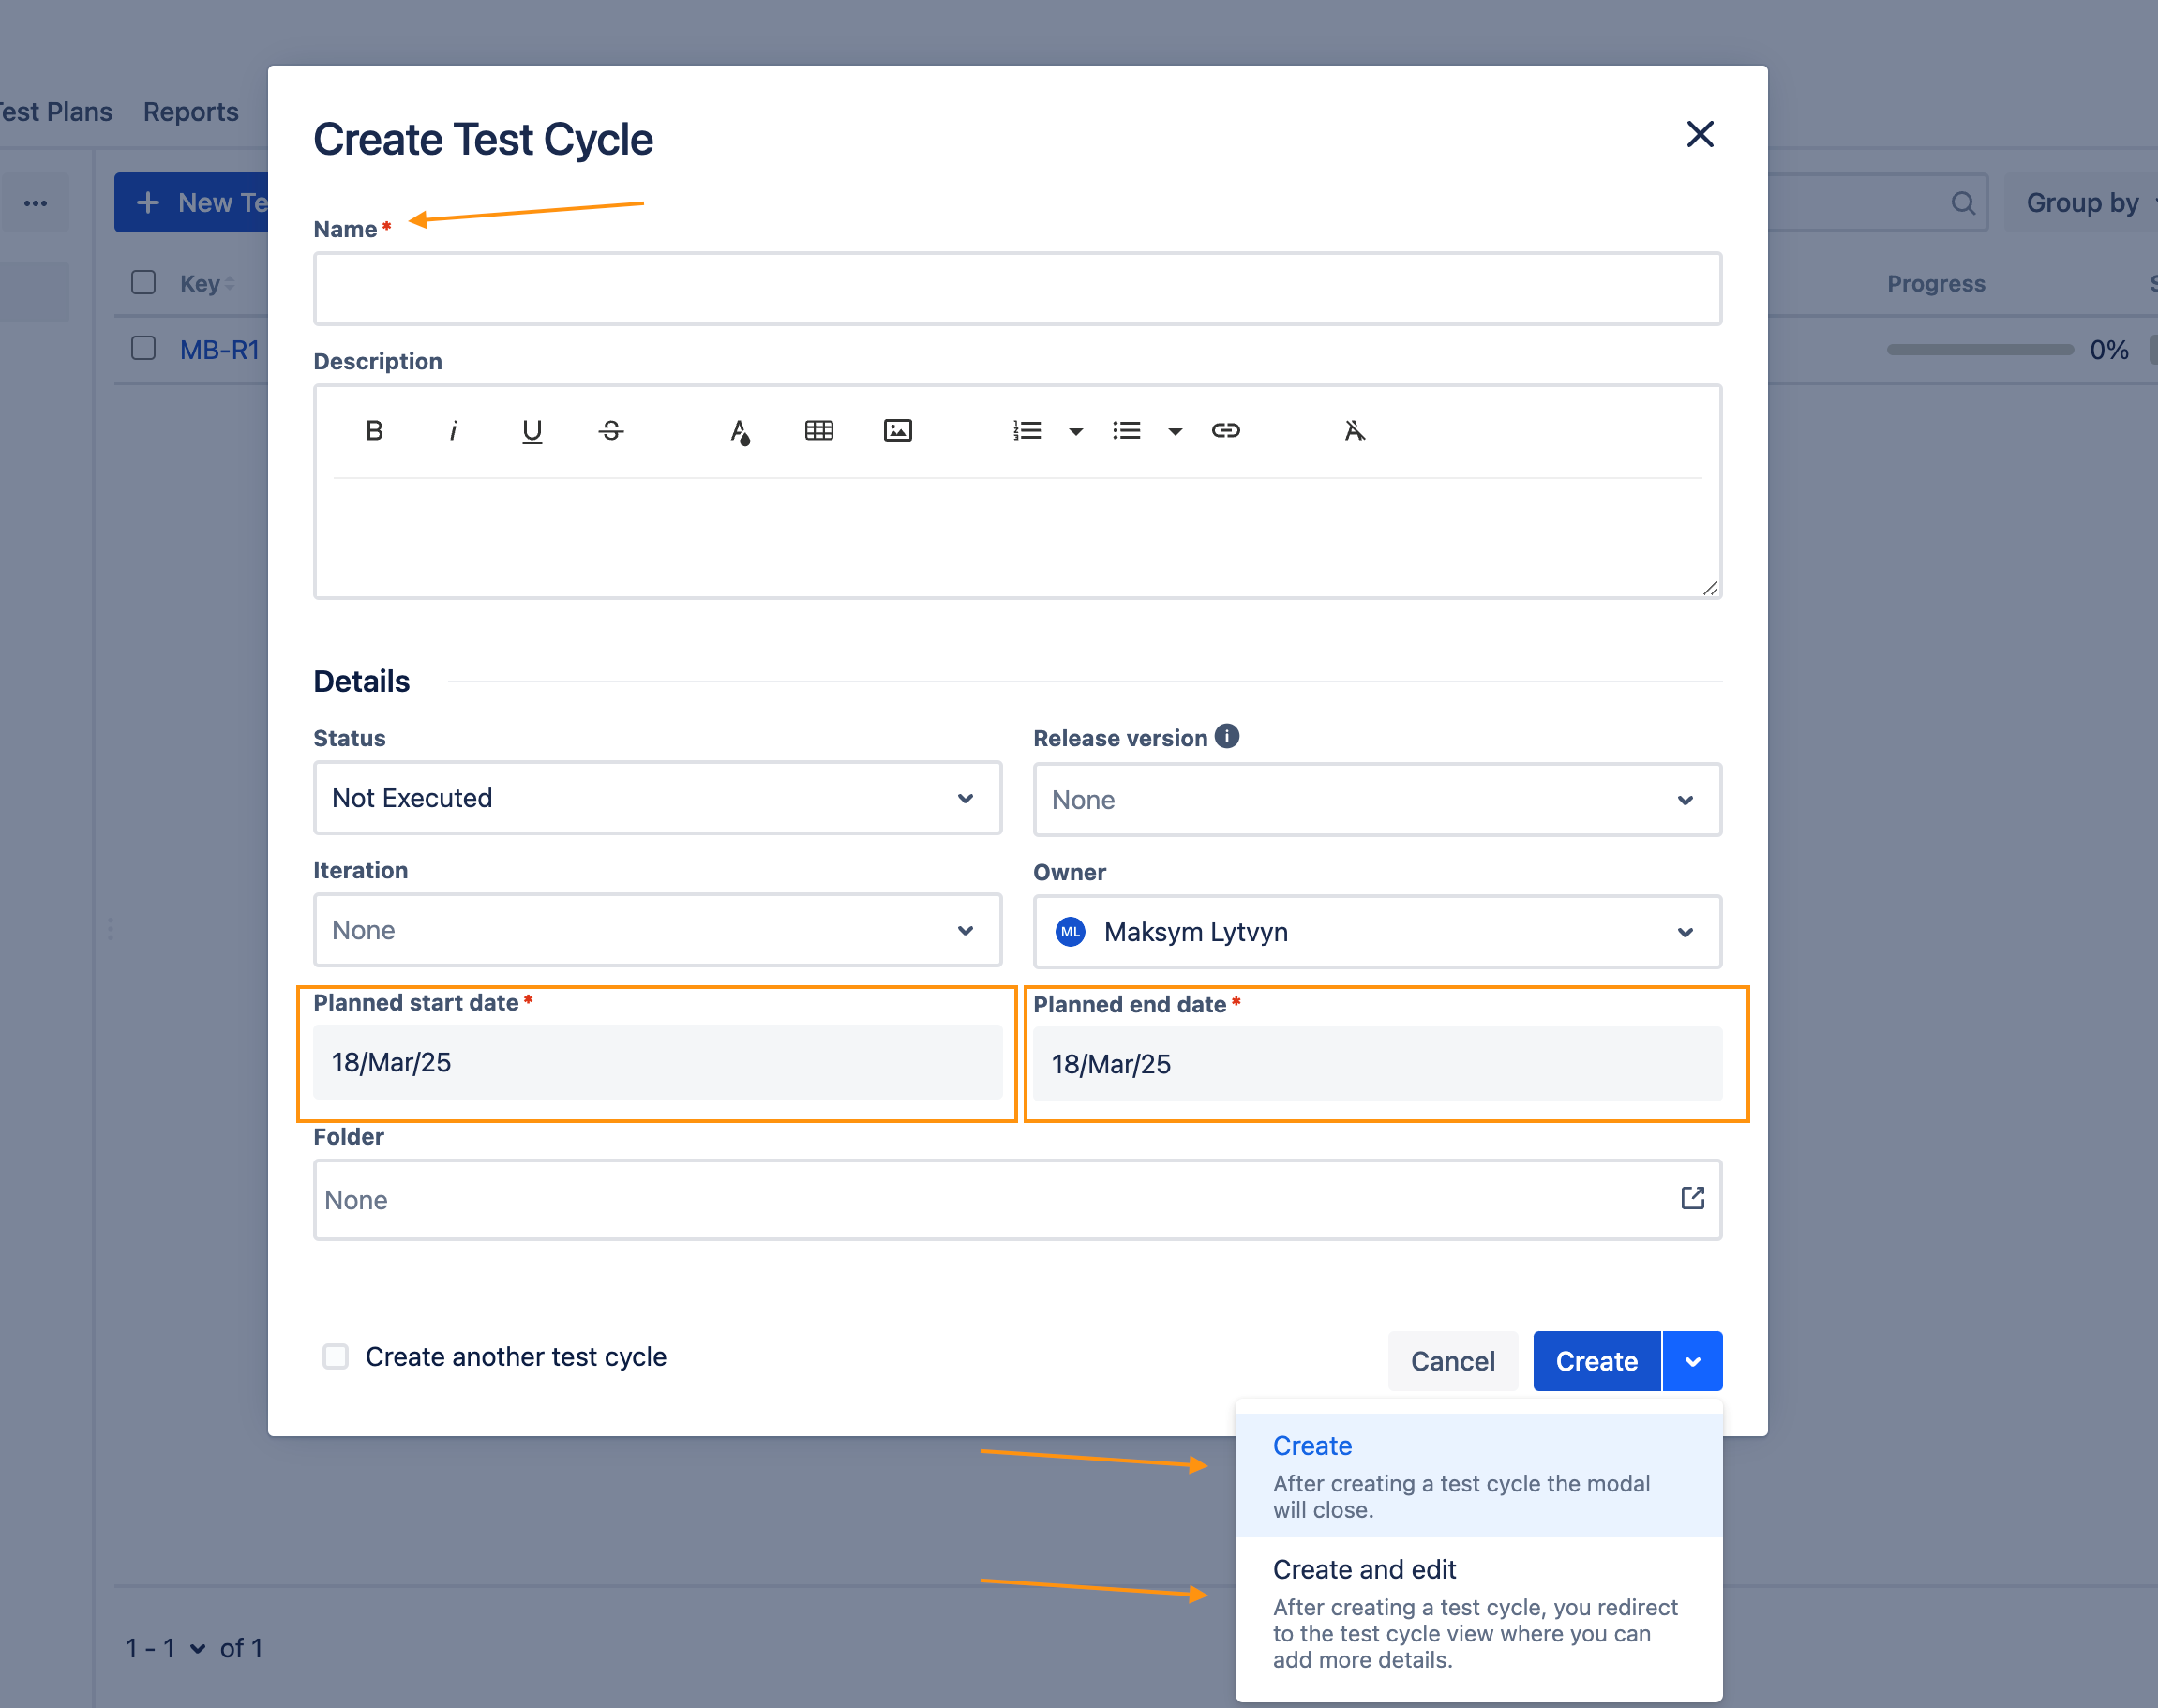Check the MB-R1 row checkbox

pyautogui.click(x=144, y=348)
